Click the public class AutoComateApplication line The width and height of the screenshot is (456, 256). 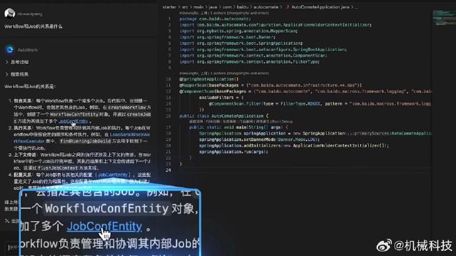[224, 116]
